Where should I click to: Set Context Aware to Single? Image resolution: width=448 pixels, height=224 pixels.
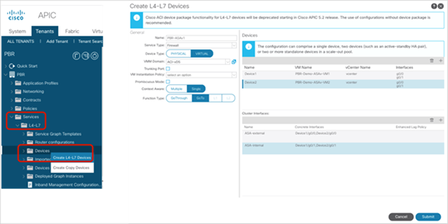(x=196, y=89)
